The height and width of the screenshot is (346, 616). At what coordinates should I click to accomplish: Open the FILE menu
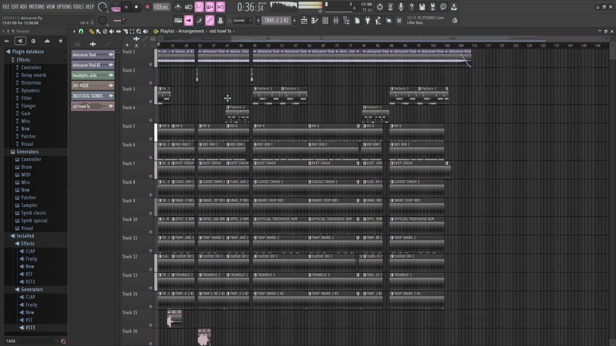[6, 7]
